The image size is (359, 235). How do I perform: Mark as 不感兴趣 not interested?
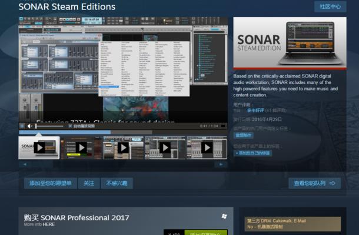[117, 183]
